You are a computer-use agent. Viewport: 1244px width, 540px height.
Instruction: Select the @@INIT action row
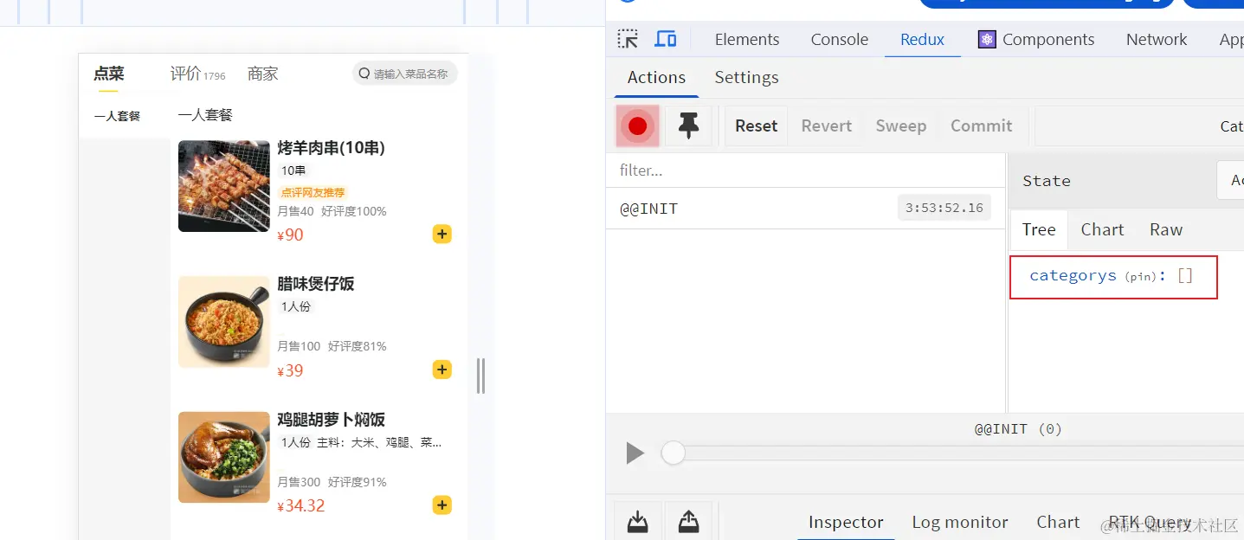point(805,209)
